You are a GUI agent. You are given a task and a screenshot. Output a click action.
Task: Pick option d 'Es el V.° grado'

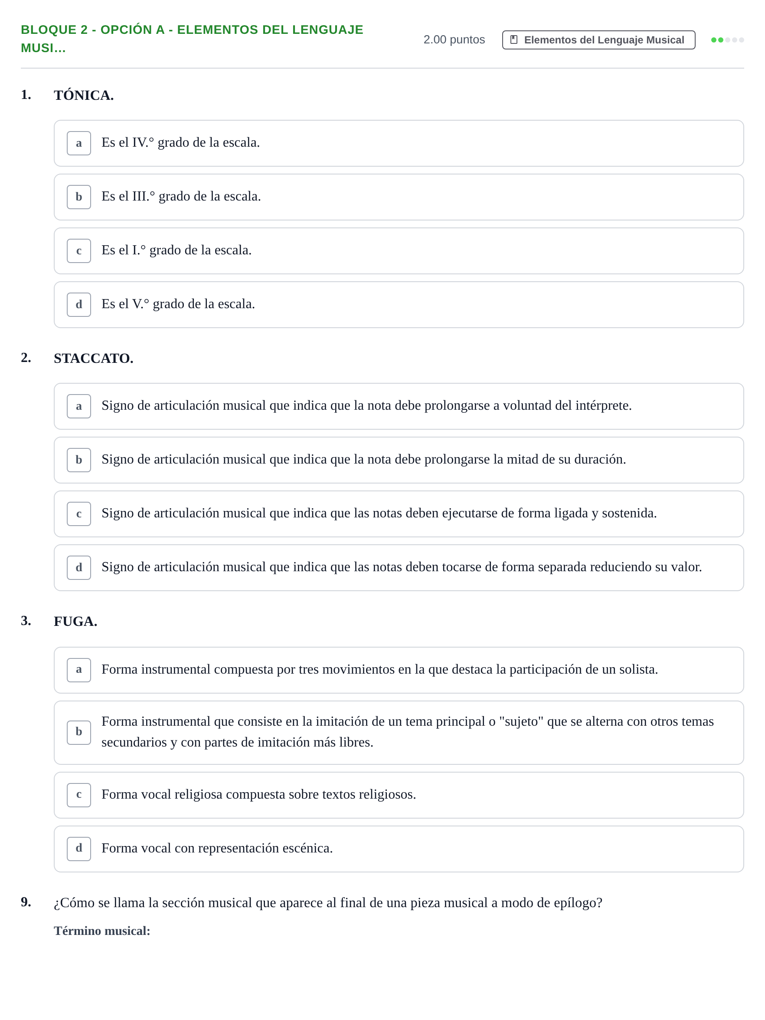(x=399, y=305)
